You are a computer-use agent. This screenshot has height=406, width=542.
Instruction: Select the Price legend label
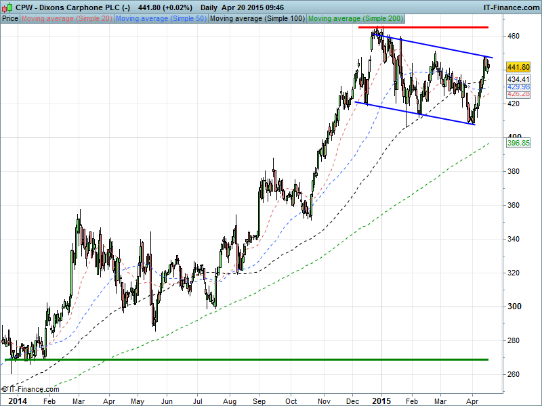(x=10, y=18)
